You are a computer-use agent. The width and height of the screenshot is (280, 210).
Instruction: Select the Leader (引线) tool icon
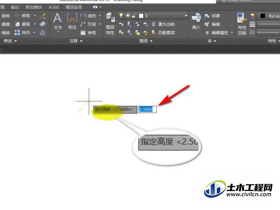(x=83, y=24)
